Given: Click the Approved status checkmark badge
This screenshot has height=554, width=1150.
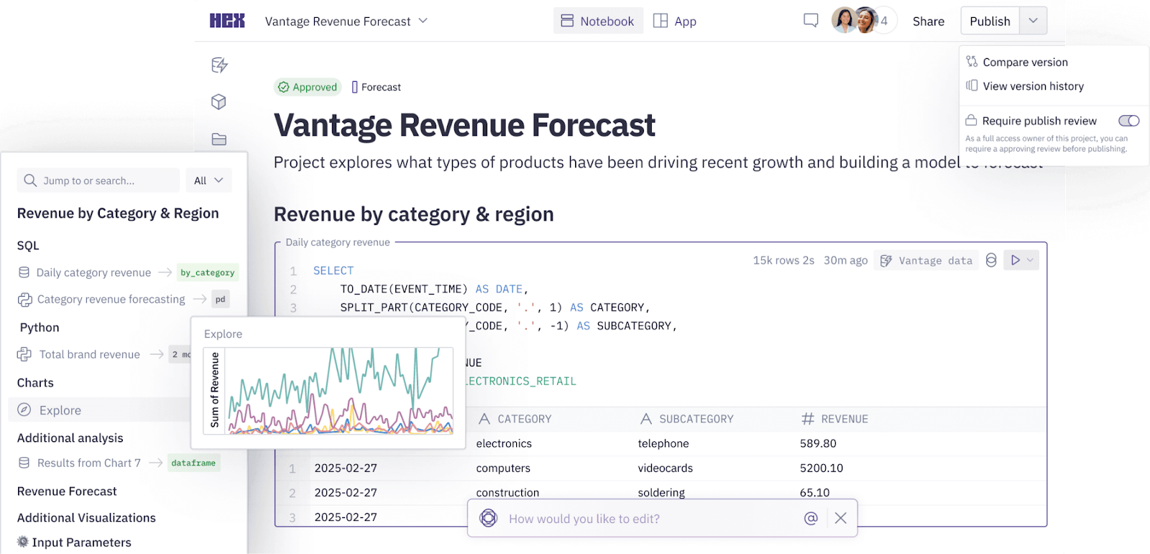Looking at the screenshot, I should [x=308, y=87].
